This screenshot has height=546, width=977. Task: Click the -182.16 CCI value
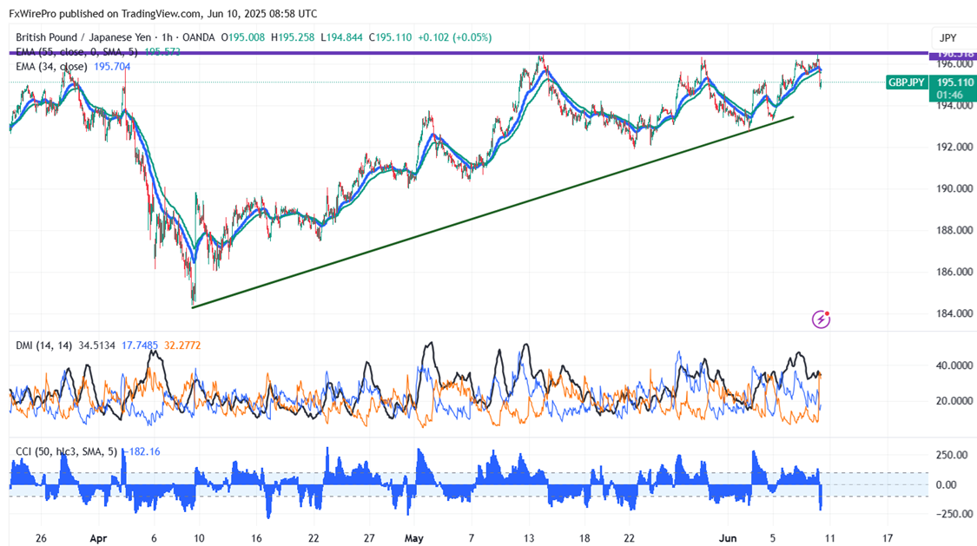[142, 451]
